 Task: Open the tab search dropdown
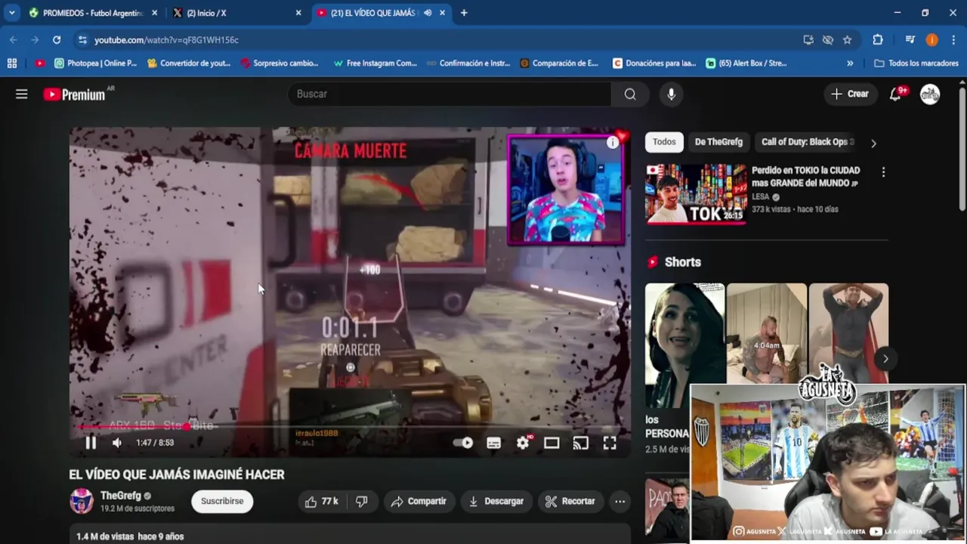point(11,13)
